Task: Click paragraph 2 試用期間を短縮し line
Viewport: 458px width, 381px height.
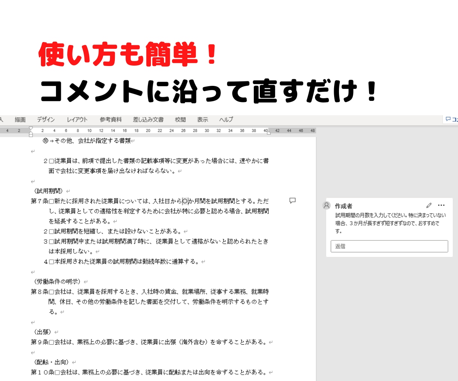Action: [113, 231]
